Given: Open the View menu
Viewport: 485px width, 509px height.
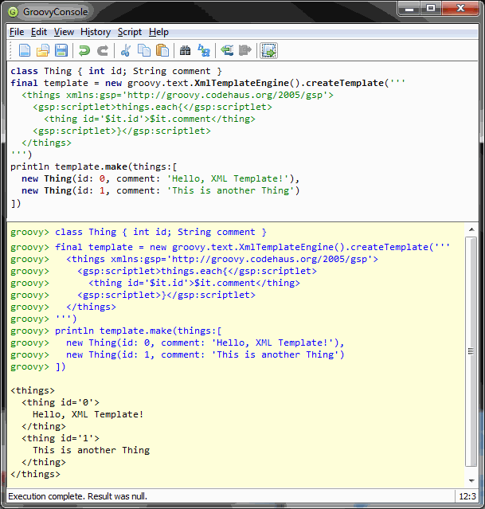Looking at the screenshot, I should click(64, 32).
